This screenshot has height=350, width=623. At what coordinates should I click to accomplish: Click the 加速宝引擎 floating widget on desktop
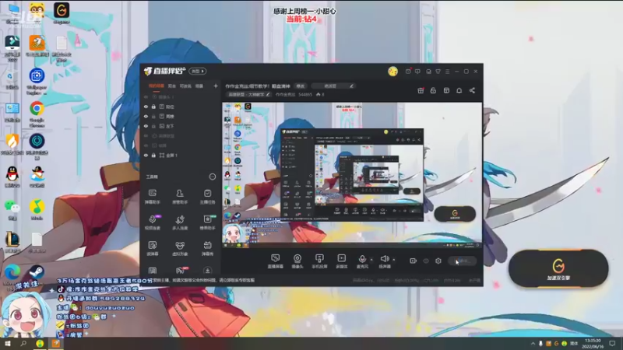click(x=558, y=268)
